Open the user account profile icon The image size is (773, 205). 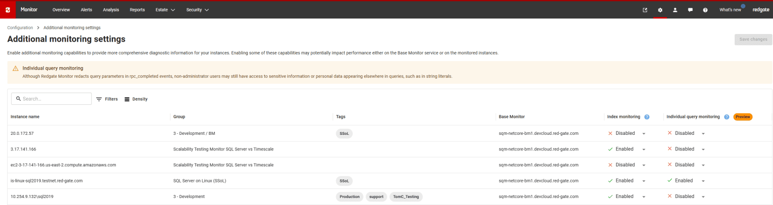point(675,10)
